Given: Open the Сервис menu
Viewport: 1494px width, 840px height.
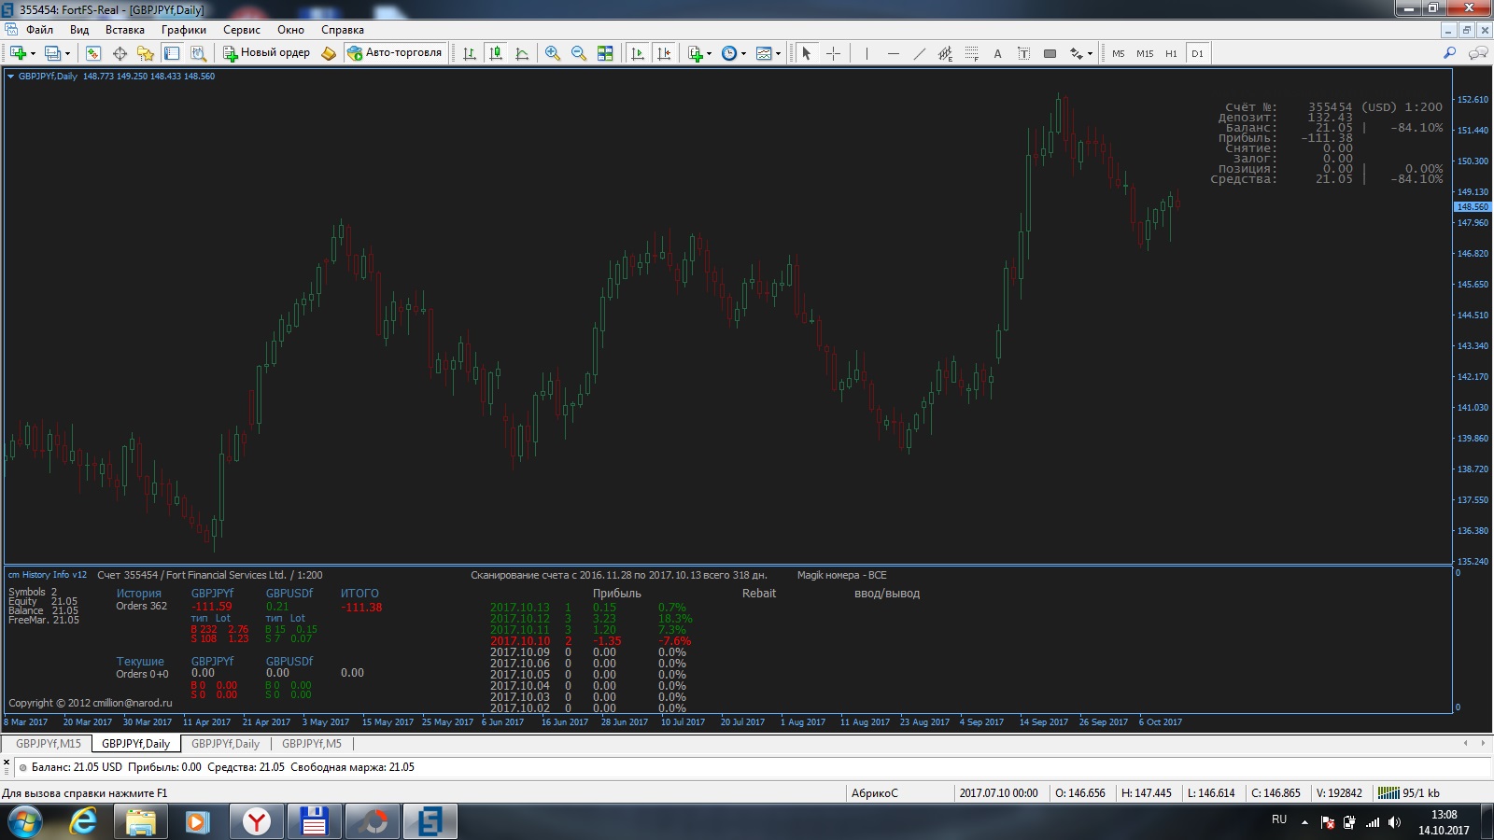Looking at the screenshot, I should pos(241,30).
